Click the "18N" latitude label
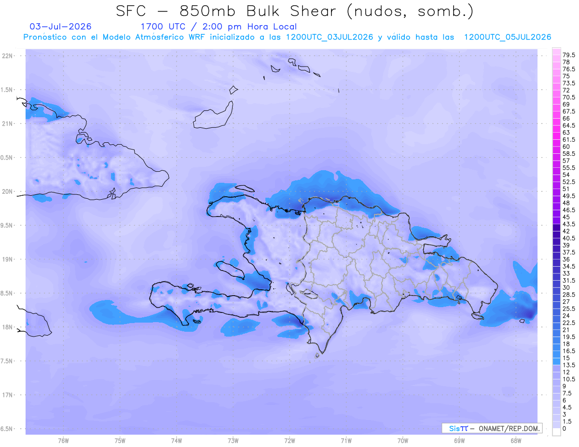The width and height of the screenshot is (579, 447). (x=8, y=327)
